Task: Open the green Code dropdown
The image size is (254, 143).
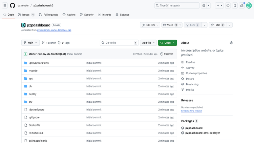Action: (x=168, y=43)
